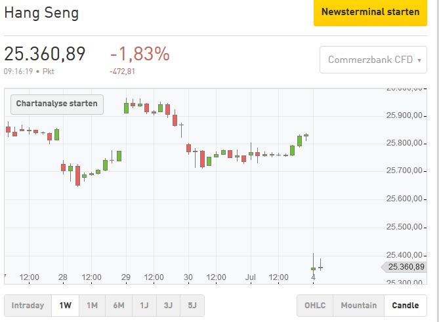
Task: Click the -1,83% change percentage
Action: coord(139,54)
